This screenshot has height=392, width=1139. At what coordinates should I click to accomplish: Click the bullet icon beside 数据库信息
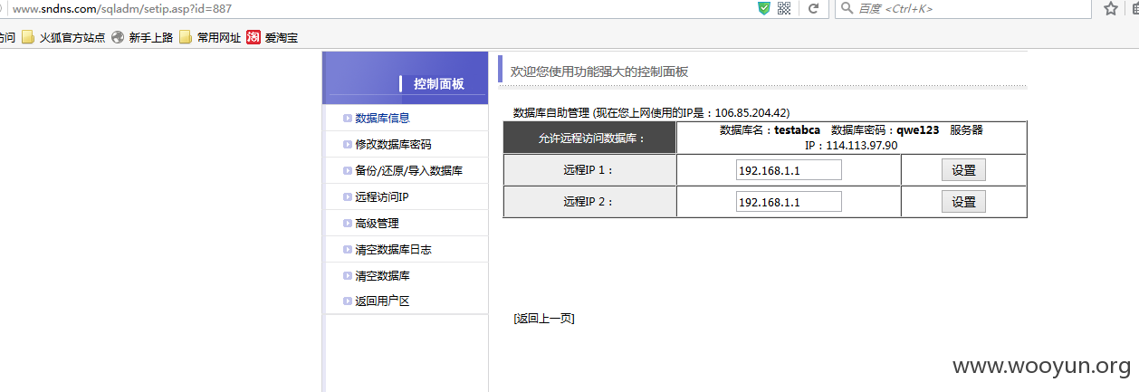click(348, 118)
